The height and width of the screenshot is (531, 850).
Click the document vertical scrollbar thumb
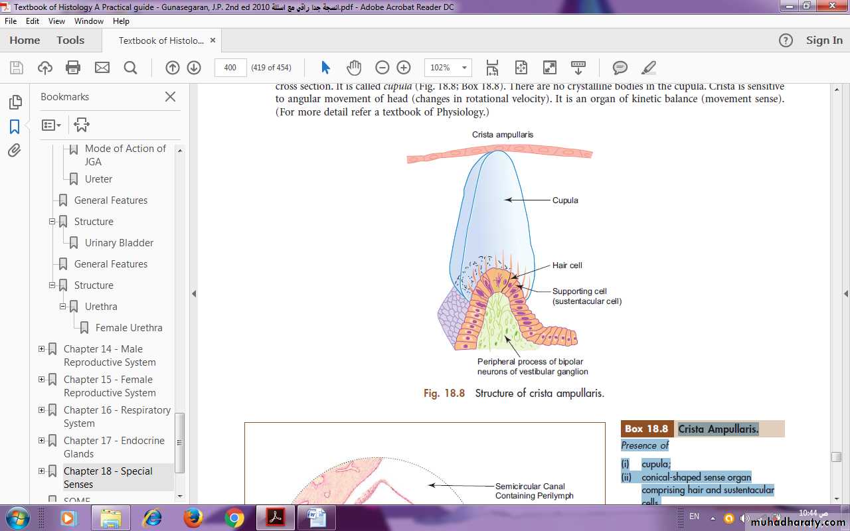[x=836, y=457]
